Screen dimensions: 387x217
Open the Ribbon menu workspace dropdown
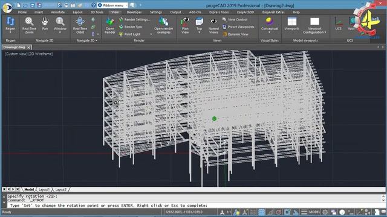point(112,5)
